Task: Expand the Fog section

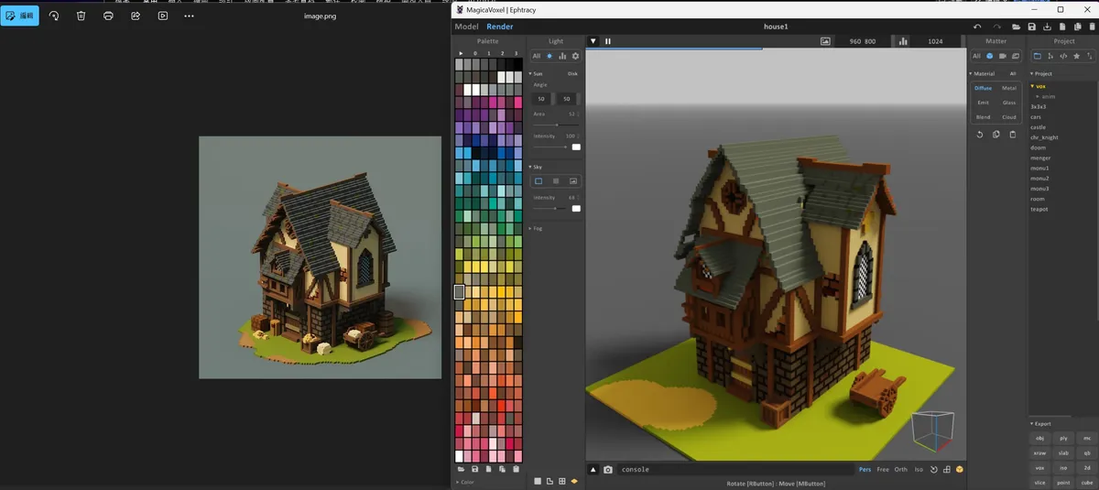Action: pos(537,228)
